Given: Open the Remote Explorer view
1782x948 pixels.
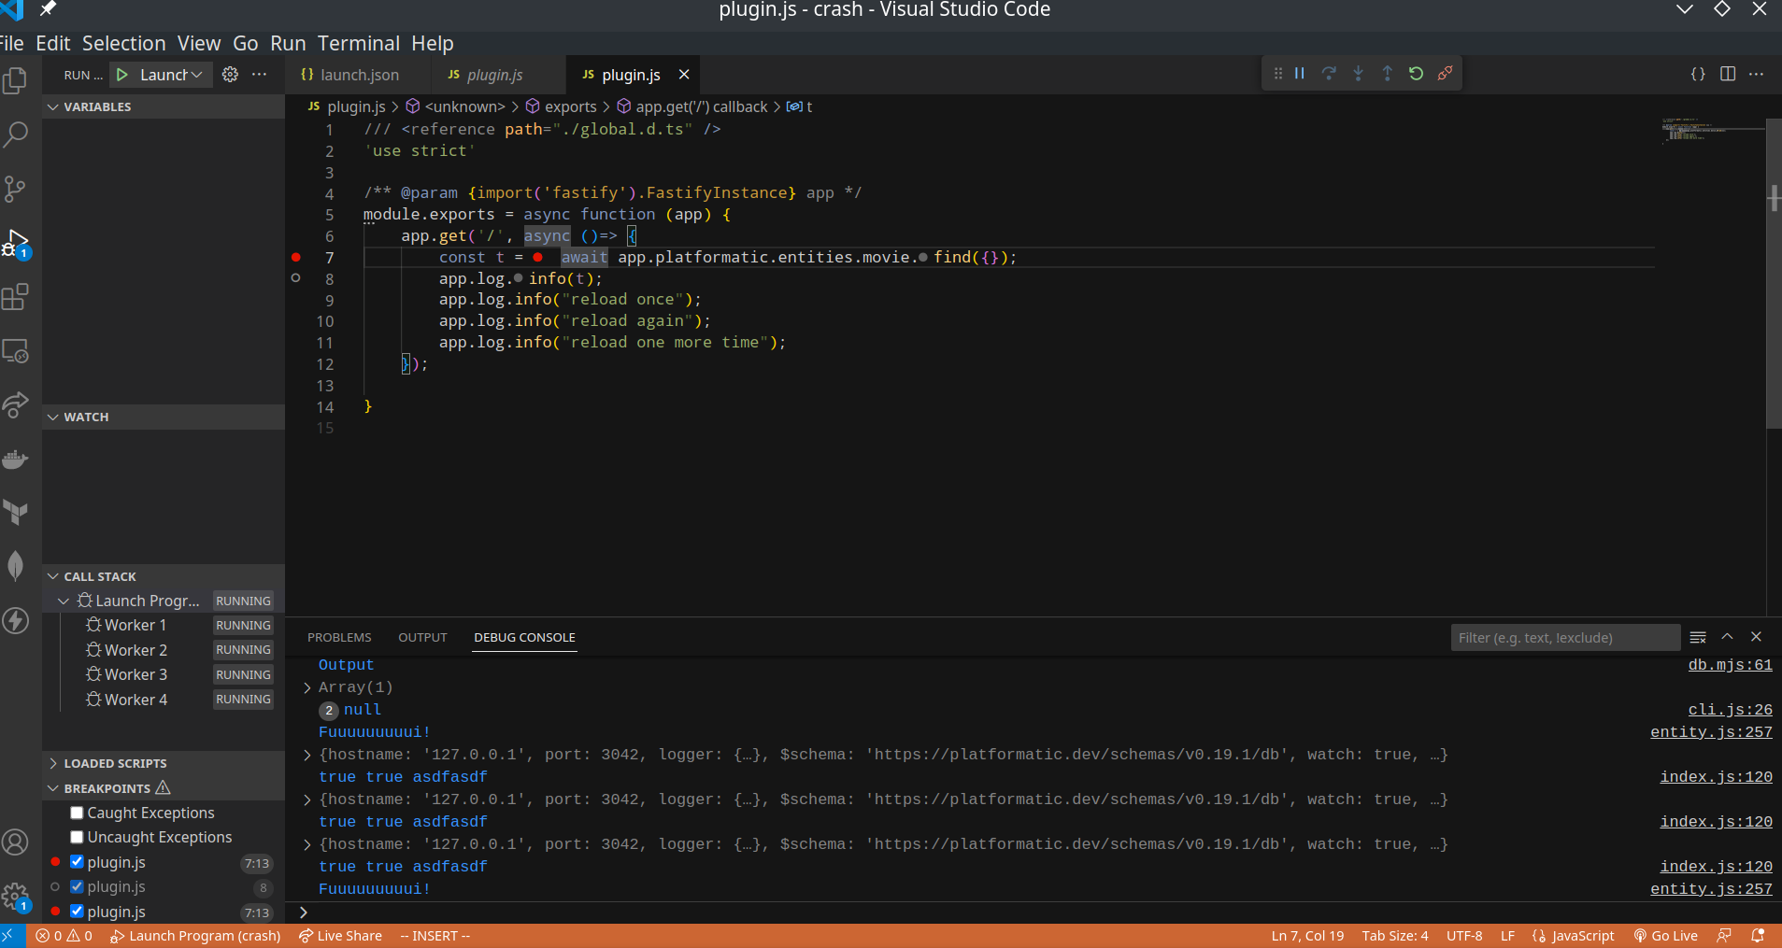Looking at the screenshot, I should (17, 352).
